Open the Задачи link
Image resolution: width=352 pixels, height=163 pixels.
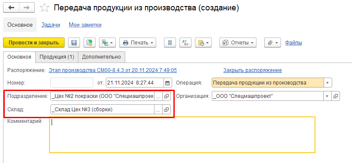tap(51, 25)
